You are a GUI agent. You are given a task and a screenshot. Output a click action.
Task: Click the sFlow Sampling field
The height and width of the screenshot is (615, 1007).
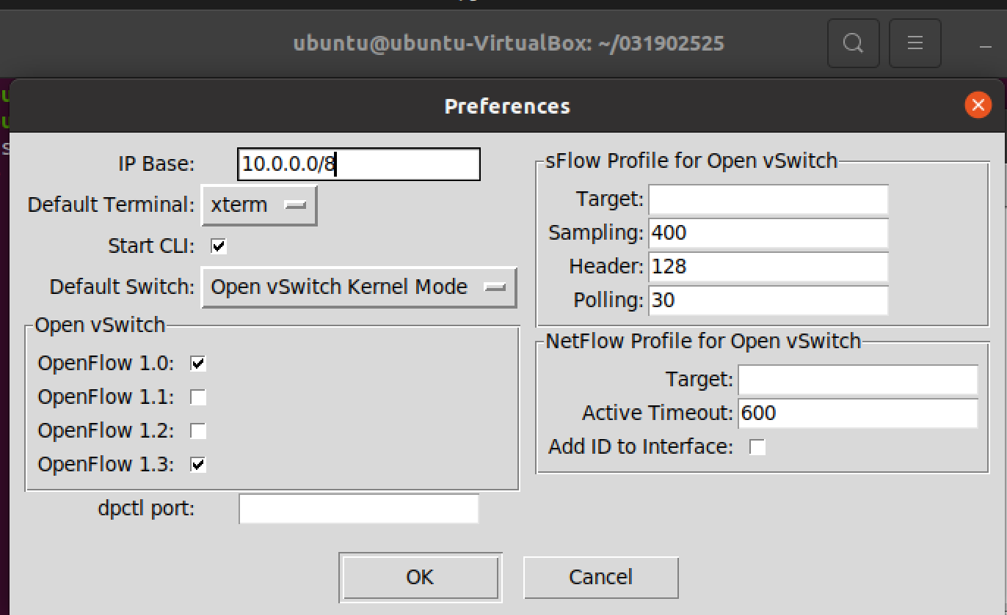click(768, 233)
